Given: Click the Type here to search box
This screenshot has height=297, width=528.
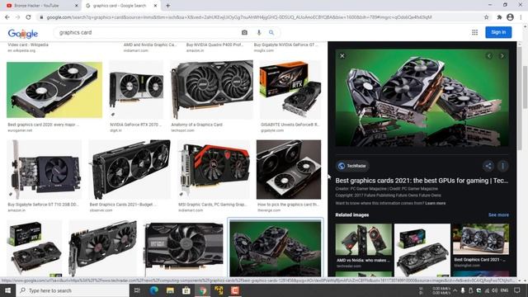Looking at the screenshot, I should coord(73,290).
